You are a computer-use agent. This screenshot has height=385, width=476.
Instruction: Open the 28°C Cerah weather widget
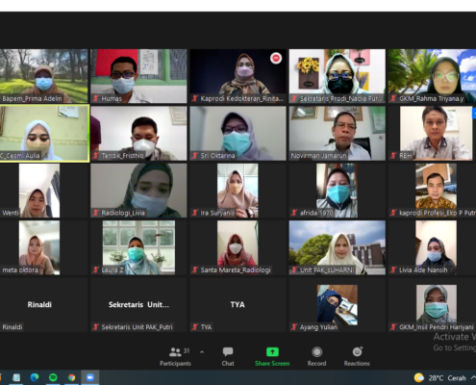click(439, 378)
